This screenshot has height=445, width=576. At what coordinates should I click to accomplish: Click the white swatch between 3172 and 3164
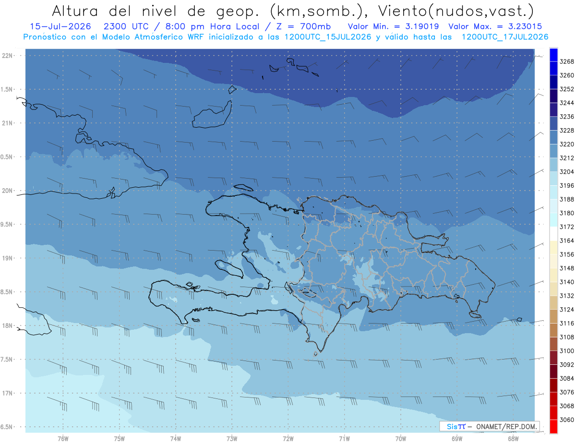pos(553,233)
